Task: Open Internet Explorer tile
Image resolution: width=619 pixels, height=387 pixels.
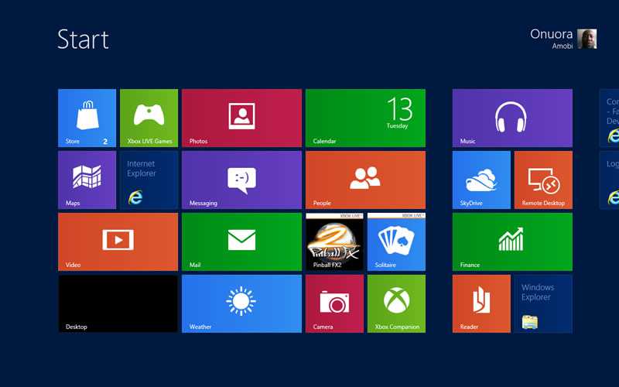Action: (149, 180)
